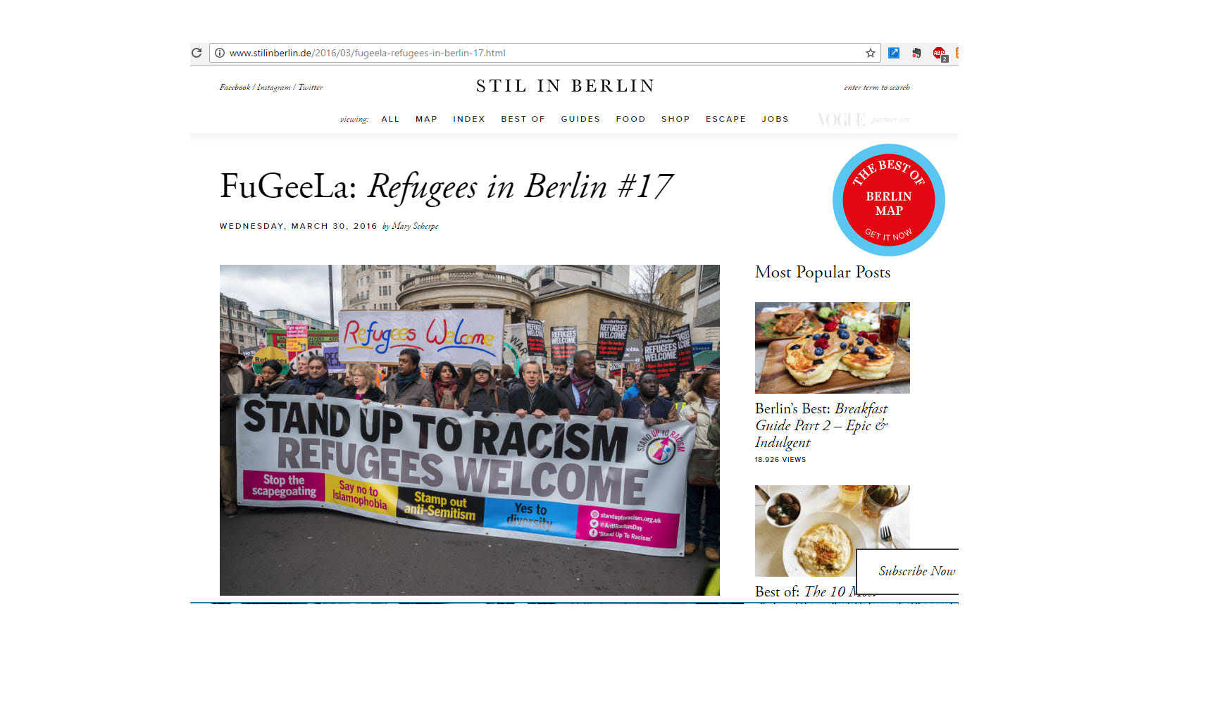Select the FOOD menu item
Image resolution: width=1227 pixels, height=707 pixels.
click(x=630, y=119)
